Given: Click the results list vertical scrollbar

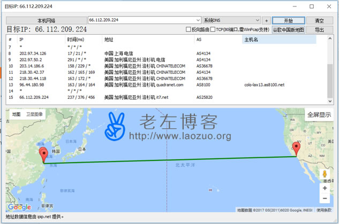Looking at the screenshot, I should tap(330, 69).
